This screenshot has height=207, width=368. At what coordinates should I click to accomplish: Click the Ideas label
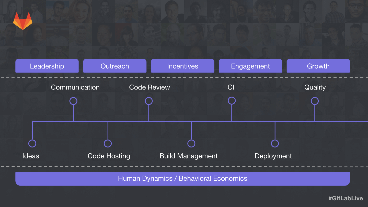(x=31, y=156)
